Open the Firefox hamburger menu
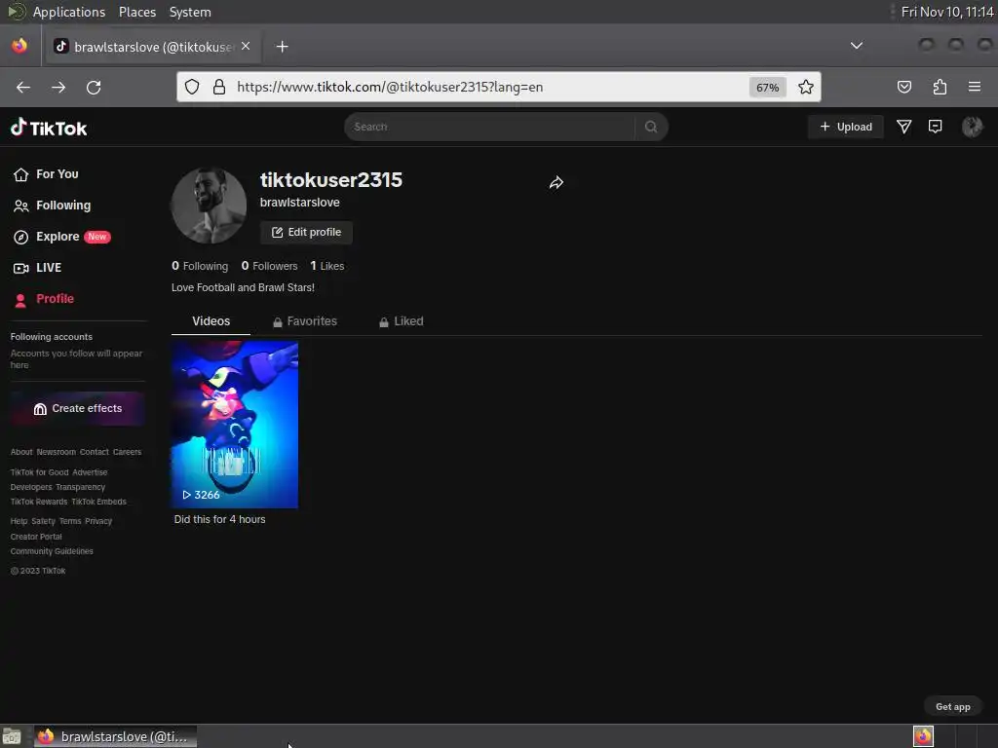 coord(975,87)
